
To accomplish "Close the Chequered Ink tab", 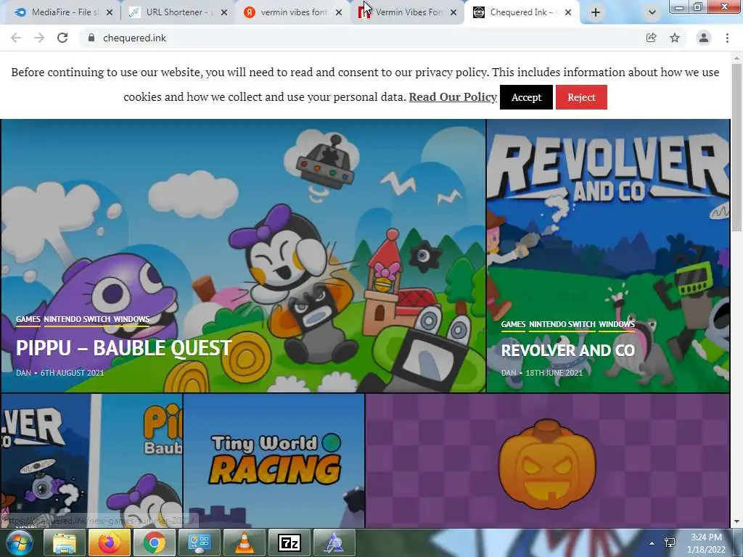I will 568,12.
